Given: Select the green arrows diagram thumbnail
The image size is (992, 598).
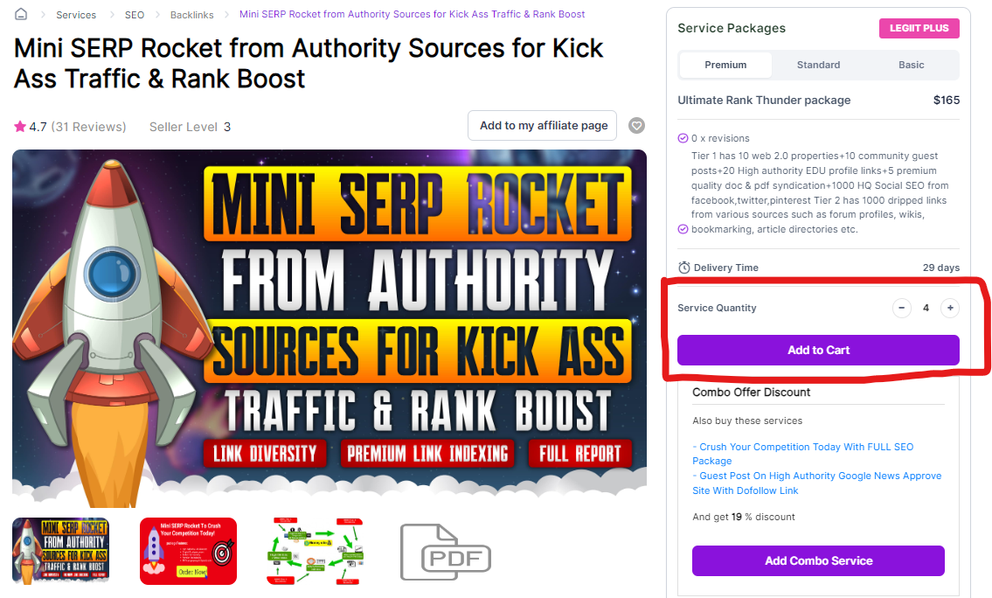Looking at the screenshot, I should (x=315, y=551).
